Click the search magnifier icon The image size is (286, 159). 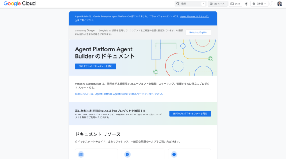[x=178, y=4]
